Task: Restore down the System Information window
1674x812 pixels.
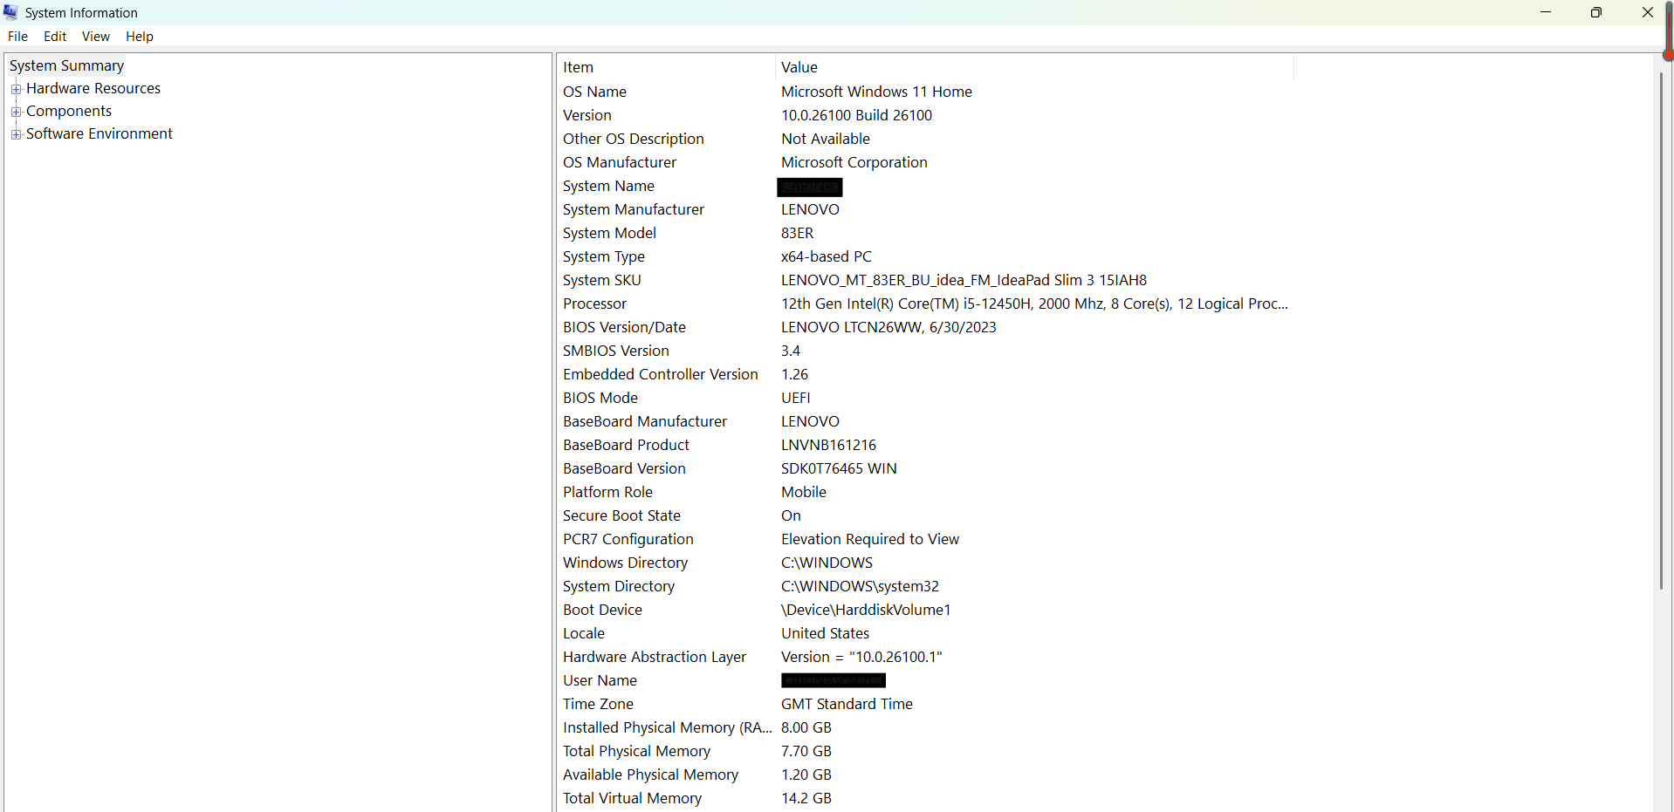Action: click(x=1596, y=12)
